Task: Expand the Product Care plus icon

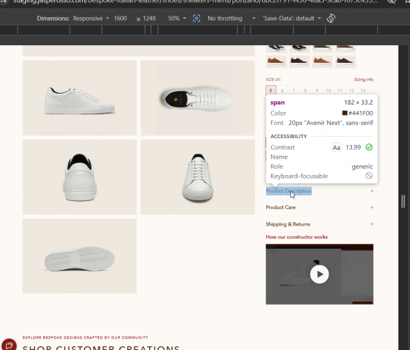Action: [x=372, y=207]
